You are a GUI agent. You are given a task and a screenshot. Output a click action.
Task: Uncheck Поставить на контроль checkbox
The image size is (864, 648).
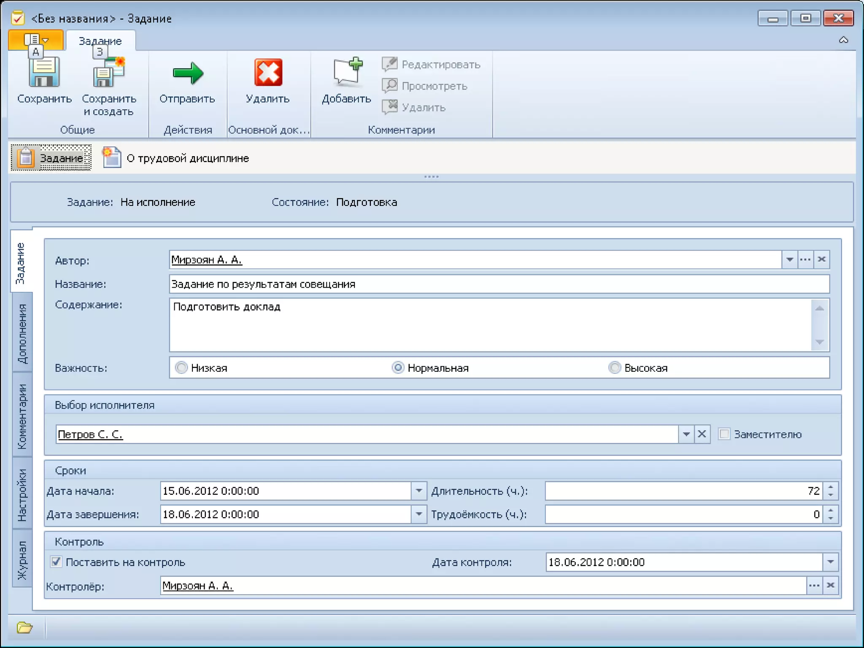(56, 562)
